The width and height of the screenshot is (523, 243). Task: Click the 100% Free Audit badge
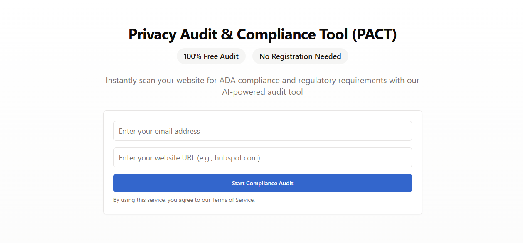(211, 56)
